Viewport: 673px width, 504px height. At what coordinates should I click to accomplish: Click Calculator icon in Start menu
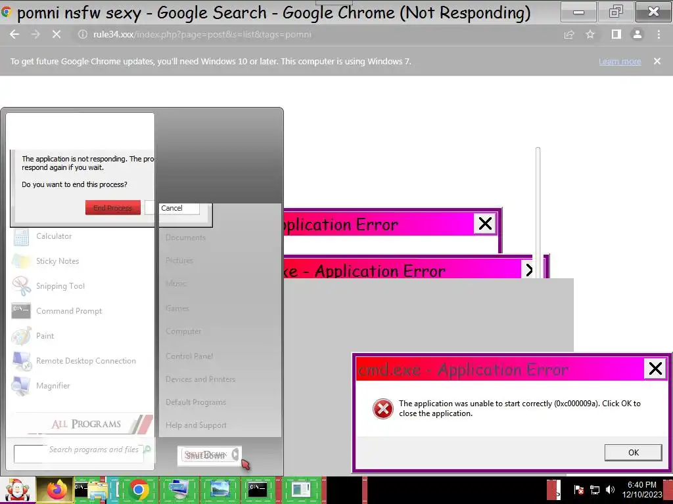point(21,237)
